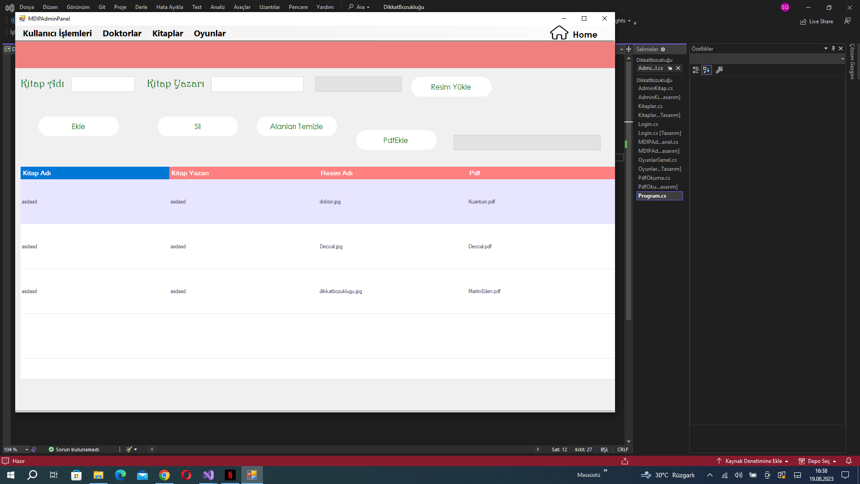Open the Çözüm Gezgini side tab

pyautogui.click(x=852, y=61)
